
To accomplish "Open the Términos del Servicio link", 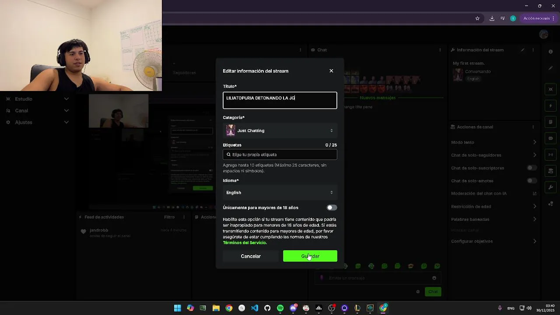I will [x=244, y=243].
